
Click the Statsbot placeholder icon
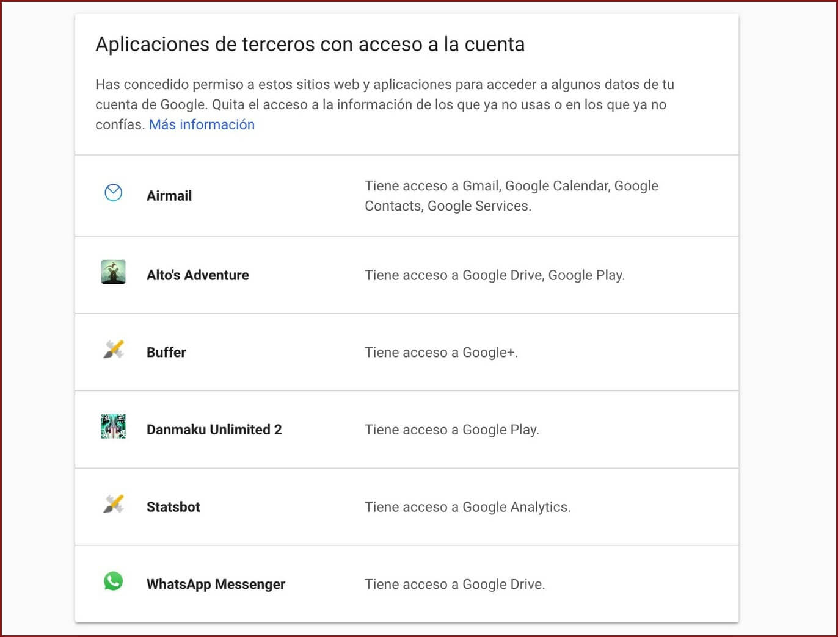tap(113, 504)
